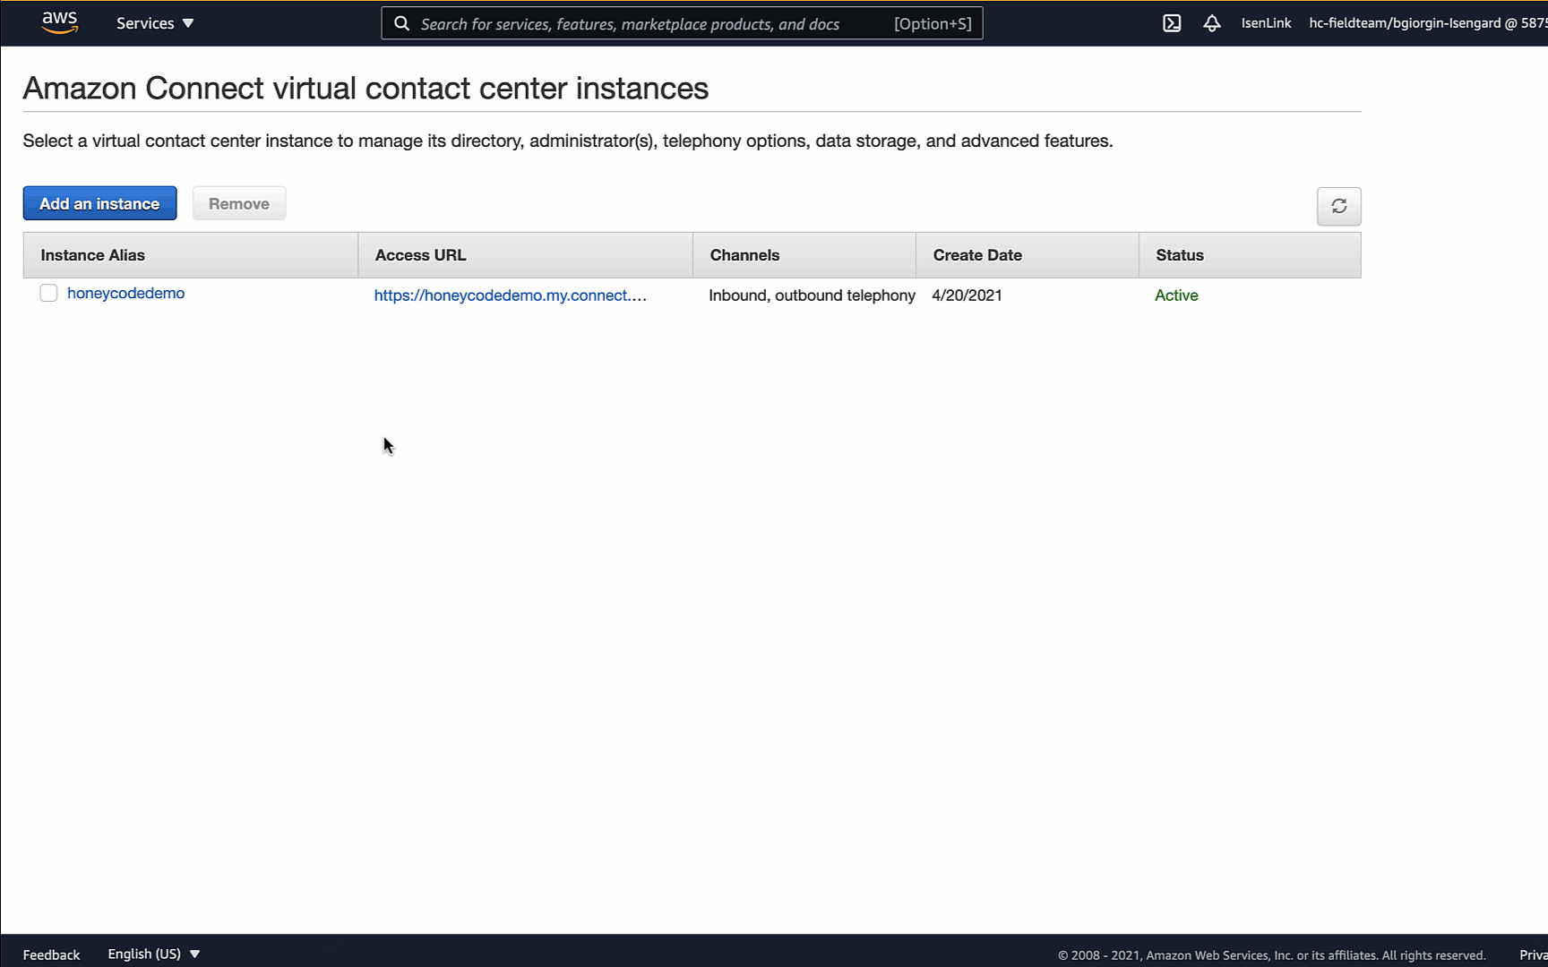Screen dimensions: 1548x967
Task: Select the 4/20/2021 create date cell
Action: [x=967, y=295]
